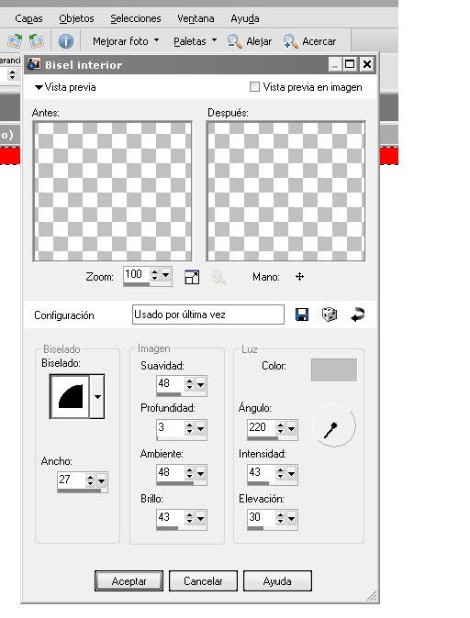This screenshot has height=618, width=470.
Task: Click the Ángulo direction dial
Action: pyautogui.click(x=334, y=425)
